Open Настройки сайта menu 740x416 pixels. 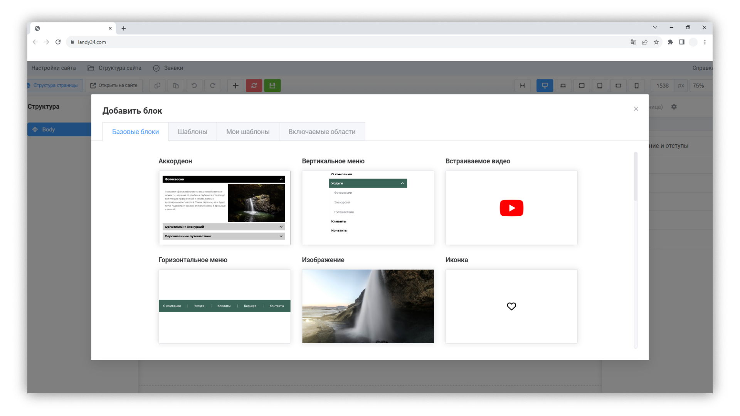(54, 68)
